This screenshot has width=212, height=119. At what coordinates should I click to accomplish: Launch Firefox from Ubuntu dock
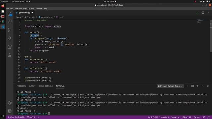pyautogui.click(x=3, y=6)
